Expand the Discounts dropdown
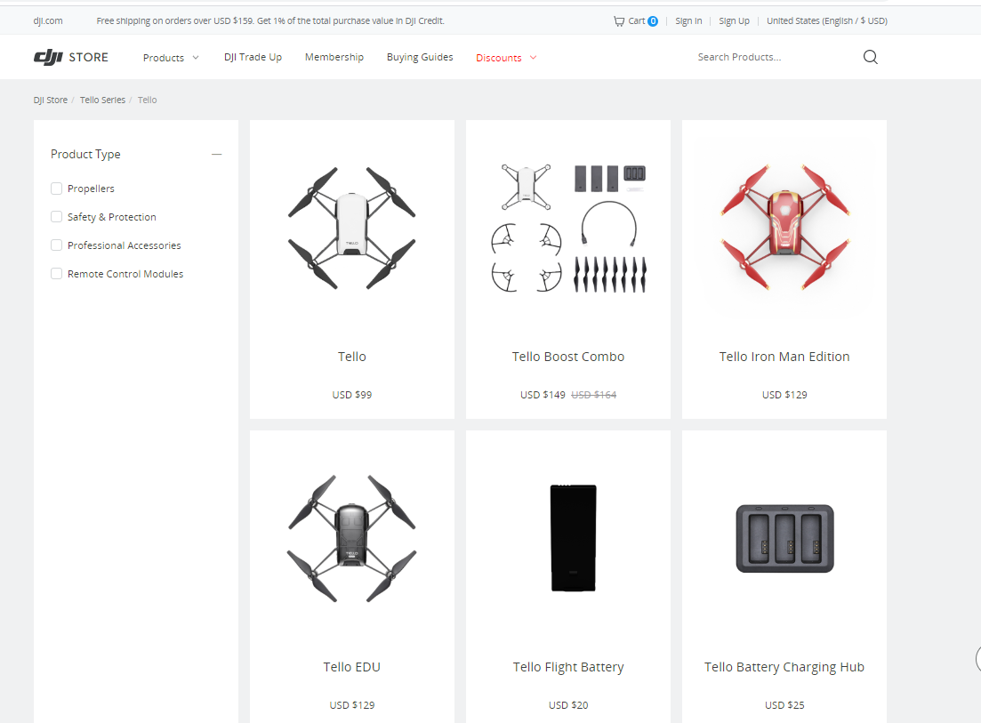 click(505, 57)
